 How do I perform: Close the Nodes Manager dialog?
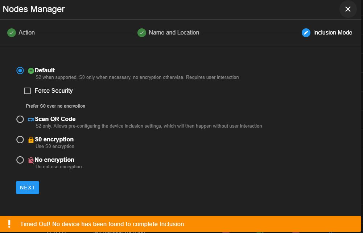tap(348, 9)
